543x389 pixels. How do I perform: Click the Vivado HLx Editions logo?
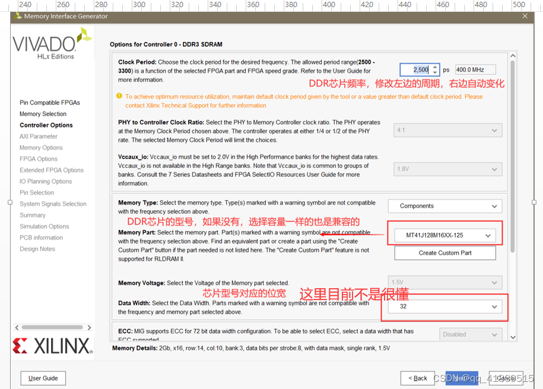tap(50, 46)
